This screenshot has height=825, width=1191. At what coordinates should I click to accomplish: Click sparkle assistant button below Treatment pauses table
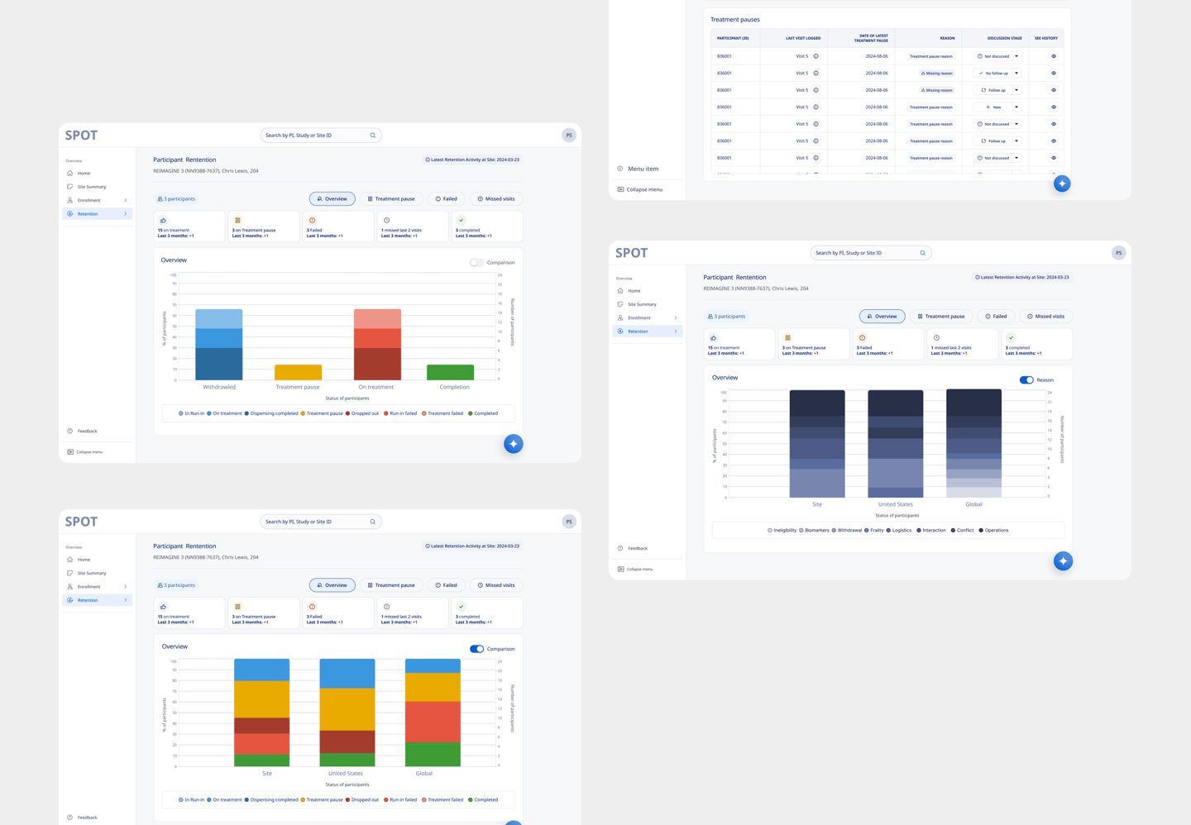(x=1062, y=184)
